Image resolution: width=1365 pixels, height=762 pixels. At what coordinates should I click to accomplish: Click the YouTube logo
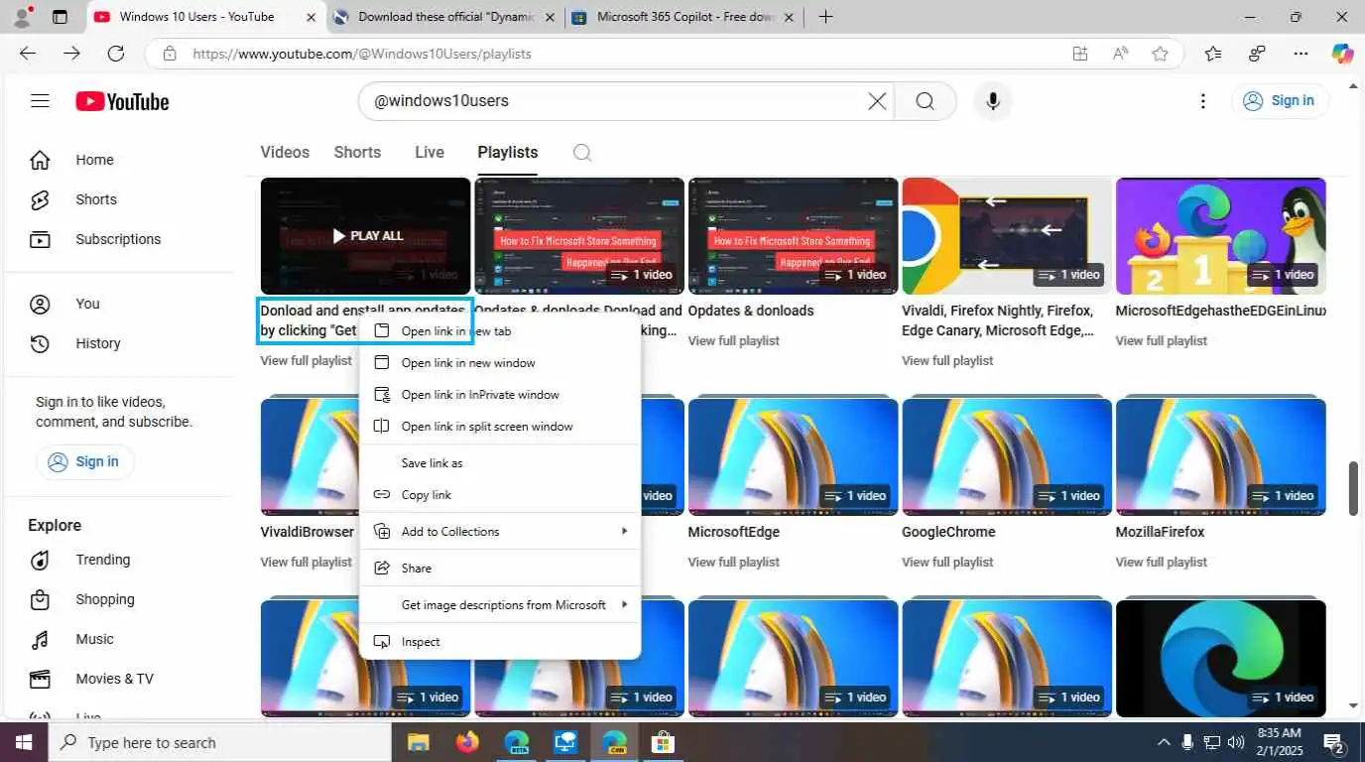click(122, 101)
